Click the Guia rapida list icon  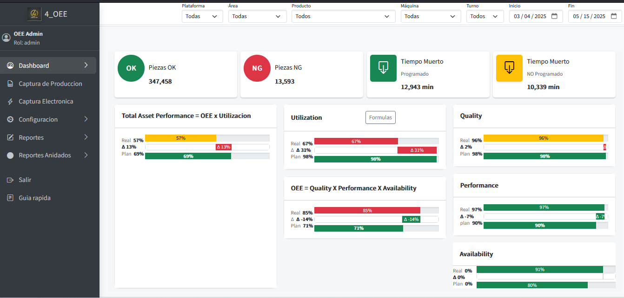pyautogui.click(x=10, y=198)
